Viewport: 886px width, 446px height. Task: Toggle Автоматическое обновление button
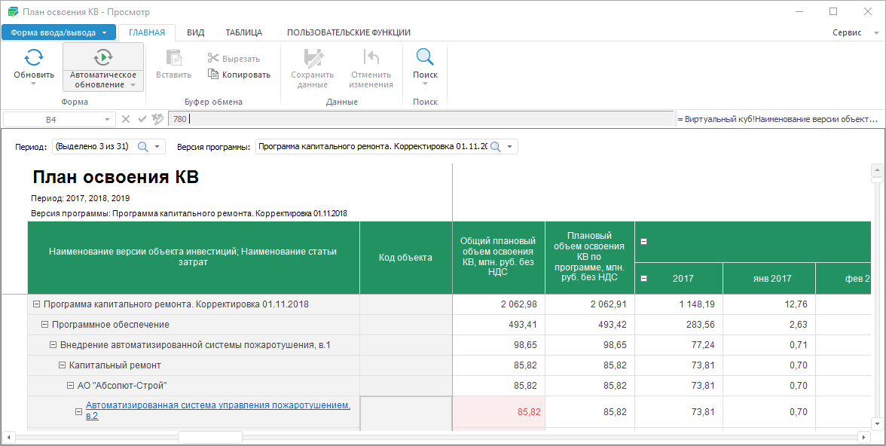pos(103,67)
